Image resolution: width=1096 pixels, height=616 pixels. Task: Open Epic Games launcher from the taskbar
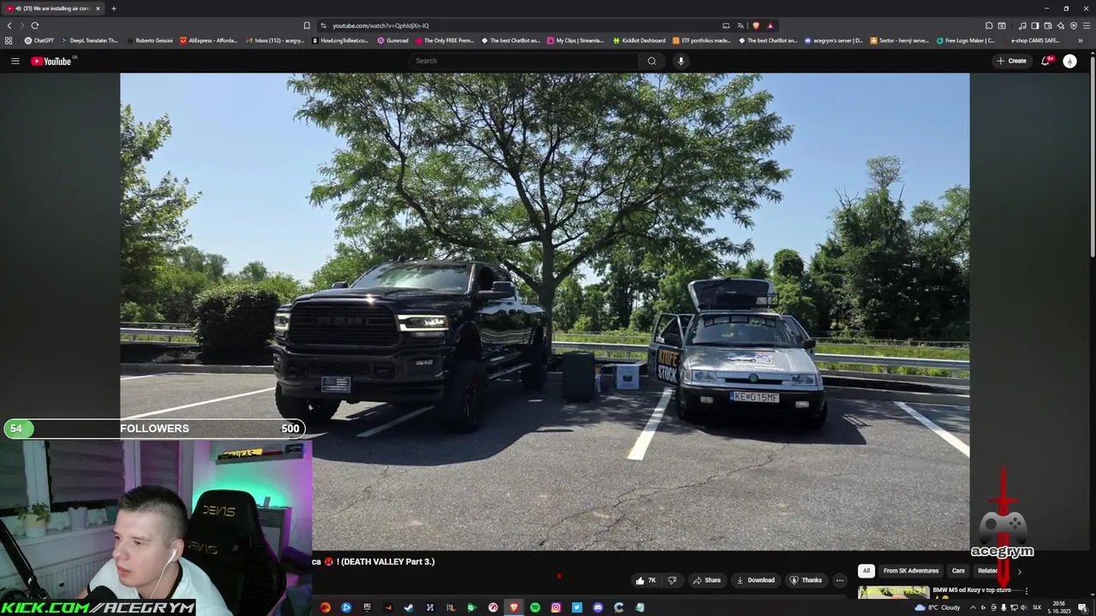pos(367,607)
